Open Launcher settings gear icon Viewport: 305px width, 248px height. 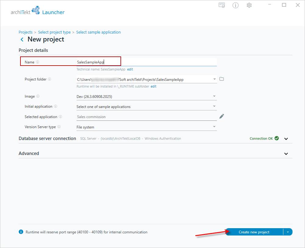pyautogui.click(x=249, y=5)
